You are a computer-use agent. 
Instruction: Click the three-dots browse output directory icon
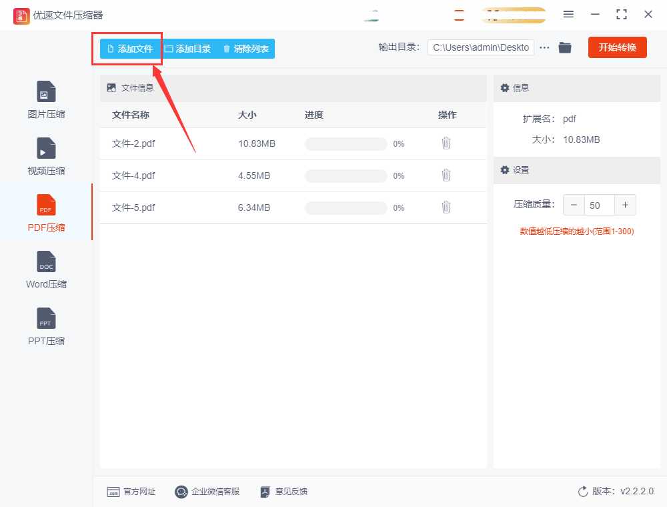coord(544,47)
